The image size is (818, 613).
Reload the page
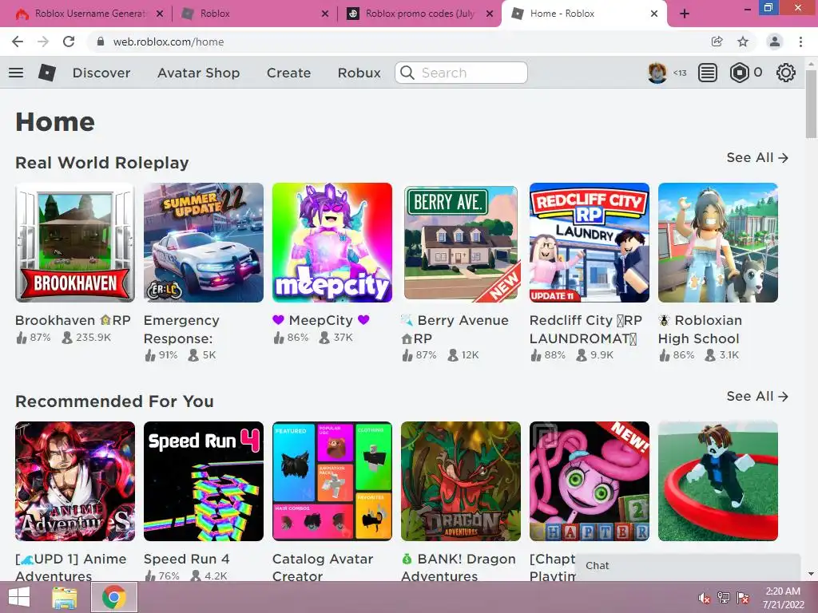tap(69, 42)
